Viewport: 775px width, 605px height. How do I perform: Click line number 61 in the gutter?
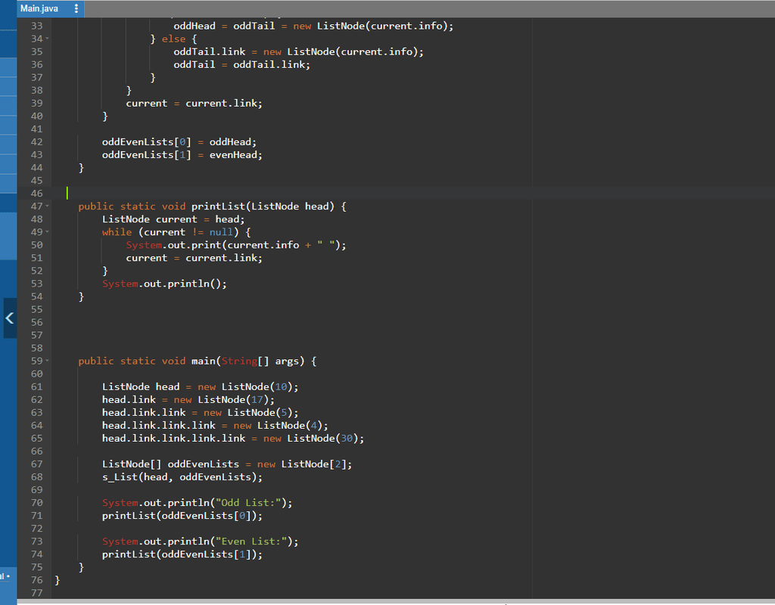(x=36, y=386)
